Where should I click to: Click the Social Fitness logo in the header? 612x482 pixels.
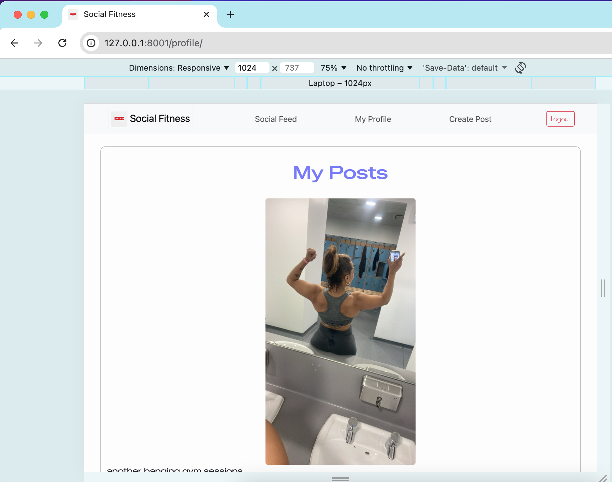point(151,119)
